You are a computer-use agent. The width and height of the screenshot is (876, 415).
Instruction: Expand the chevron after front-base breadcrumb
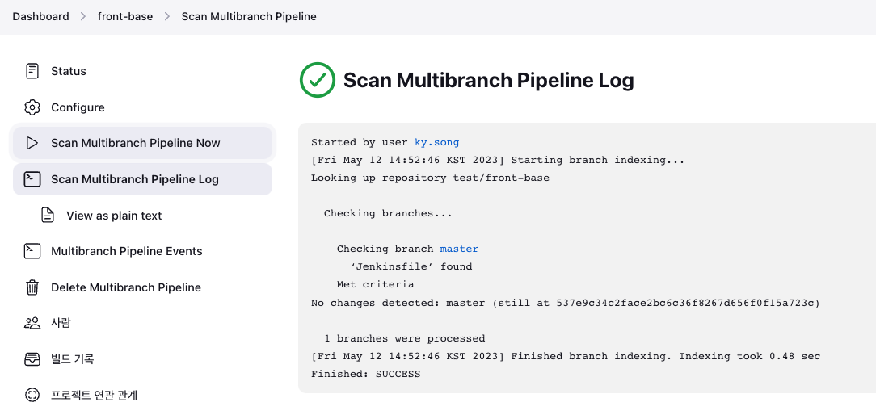(167, 16)
